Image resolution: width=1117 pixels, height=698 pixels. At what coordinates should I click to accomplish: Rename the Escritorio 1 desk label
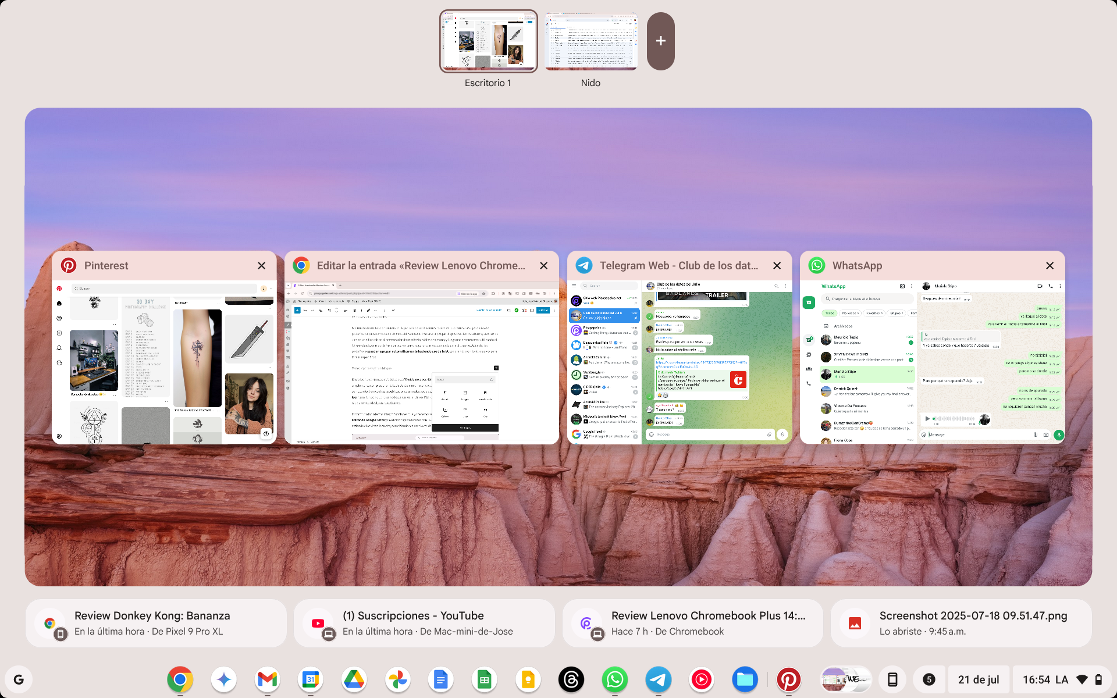(x=488, y=83)
